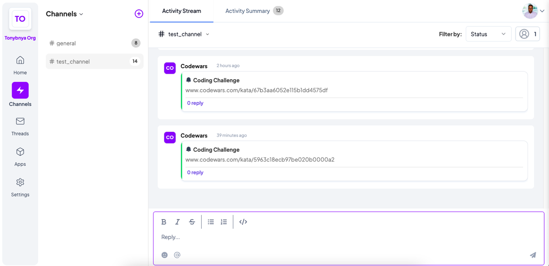Insert code block in reply editor

243,222
